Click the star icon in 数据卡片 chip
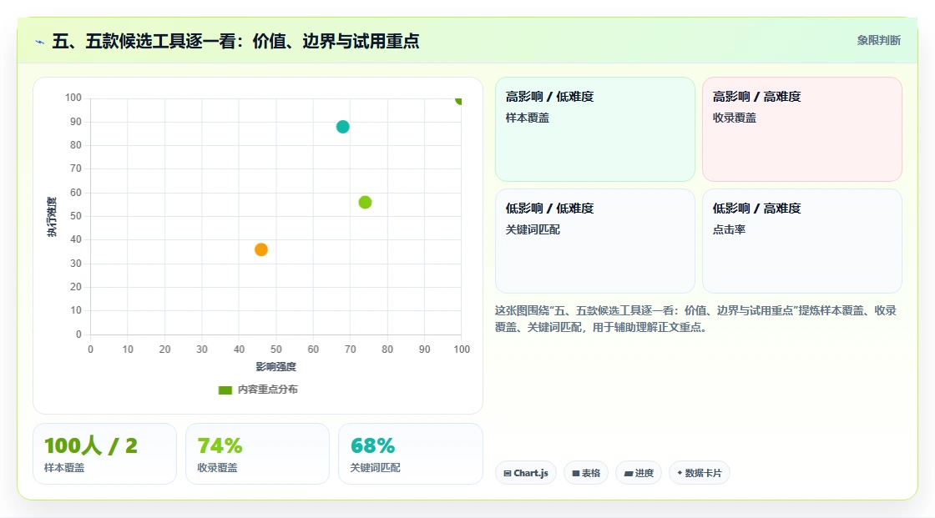 [x=680, y=473]
